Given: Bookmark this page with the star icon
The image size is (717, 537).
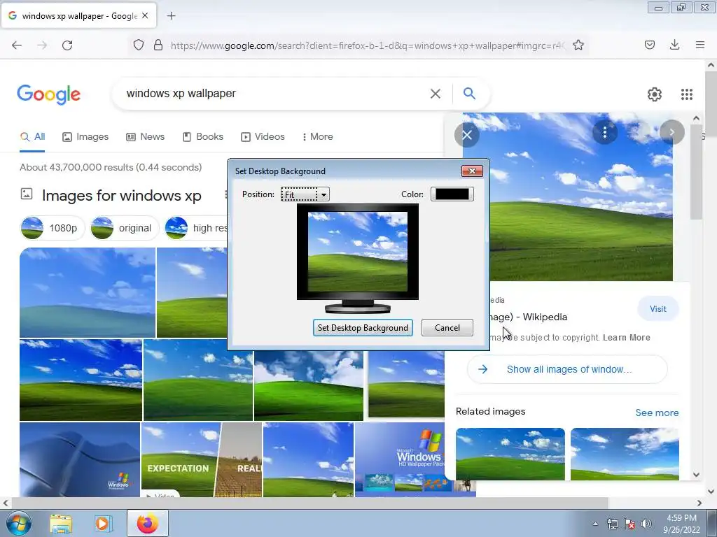Looking at the screenshot, I should 578,45.
